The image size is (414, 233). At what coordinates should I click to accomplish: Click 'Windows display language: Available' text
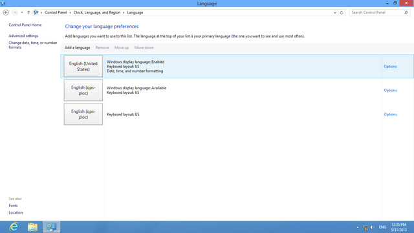tap(136, 88)
